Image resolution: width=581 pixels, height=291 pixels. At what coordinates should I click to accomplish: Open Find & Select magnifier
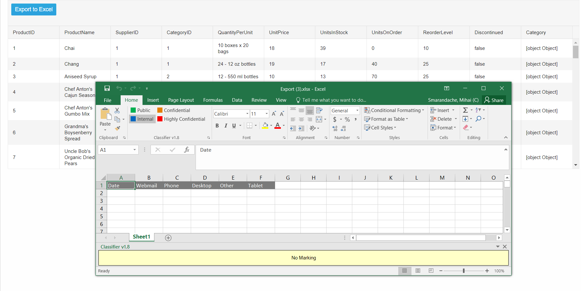(x=479, y=119)
